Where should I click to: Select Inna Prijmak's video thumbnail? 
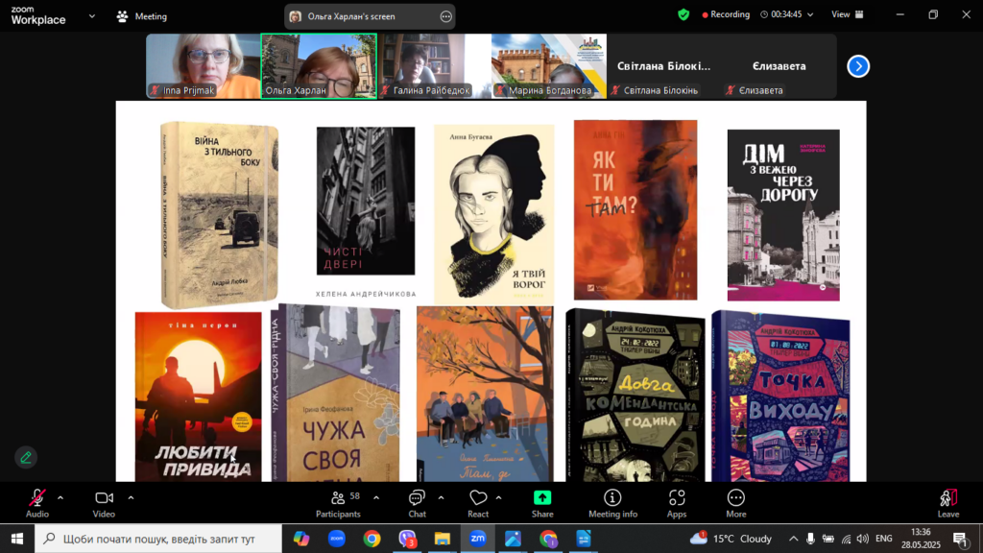tap(203, 66)
